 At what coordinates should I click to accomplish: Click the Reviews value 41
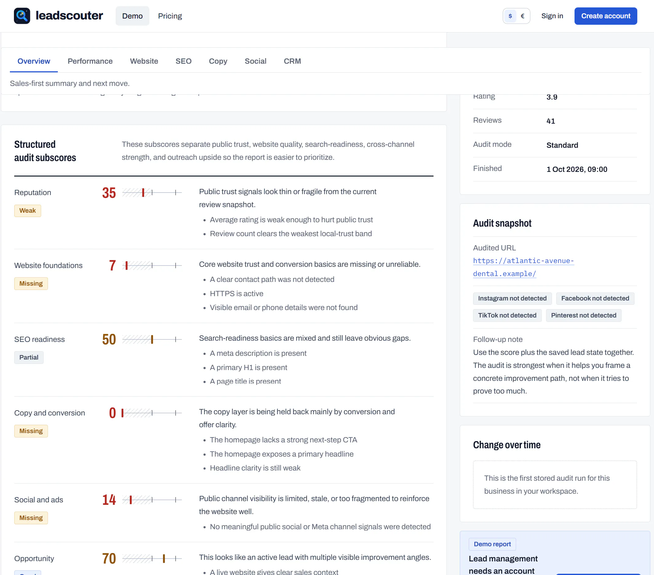pos(550,121)
